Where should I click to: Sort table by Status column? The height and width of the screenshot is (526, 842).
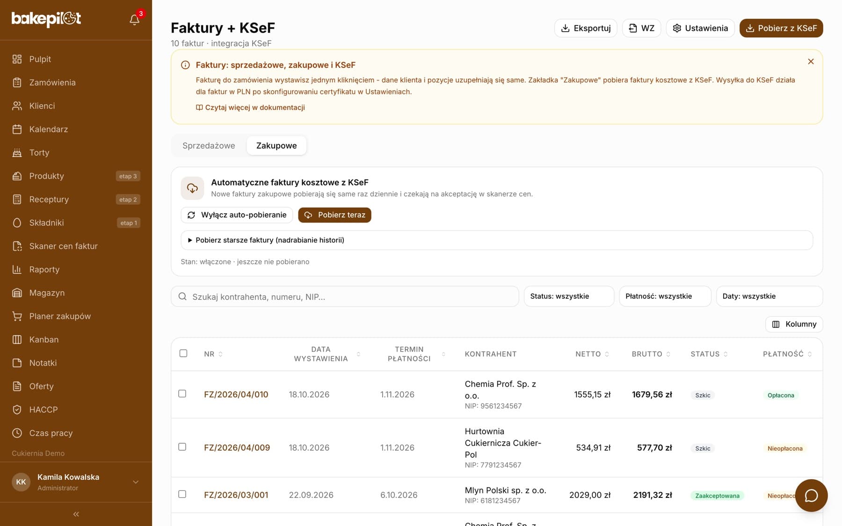click(x=709, y=354)
